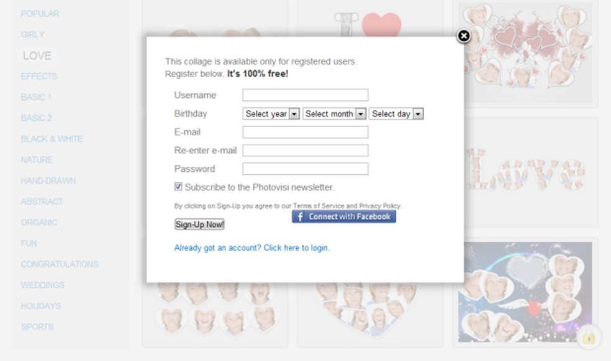Open the Privacy Policy link

[380, 206]
